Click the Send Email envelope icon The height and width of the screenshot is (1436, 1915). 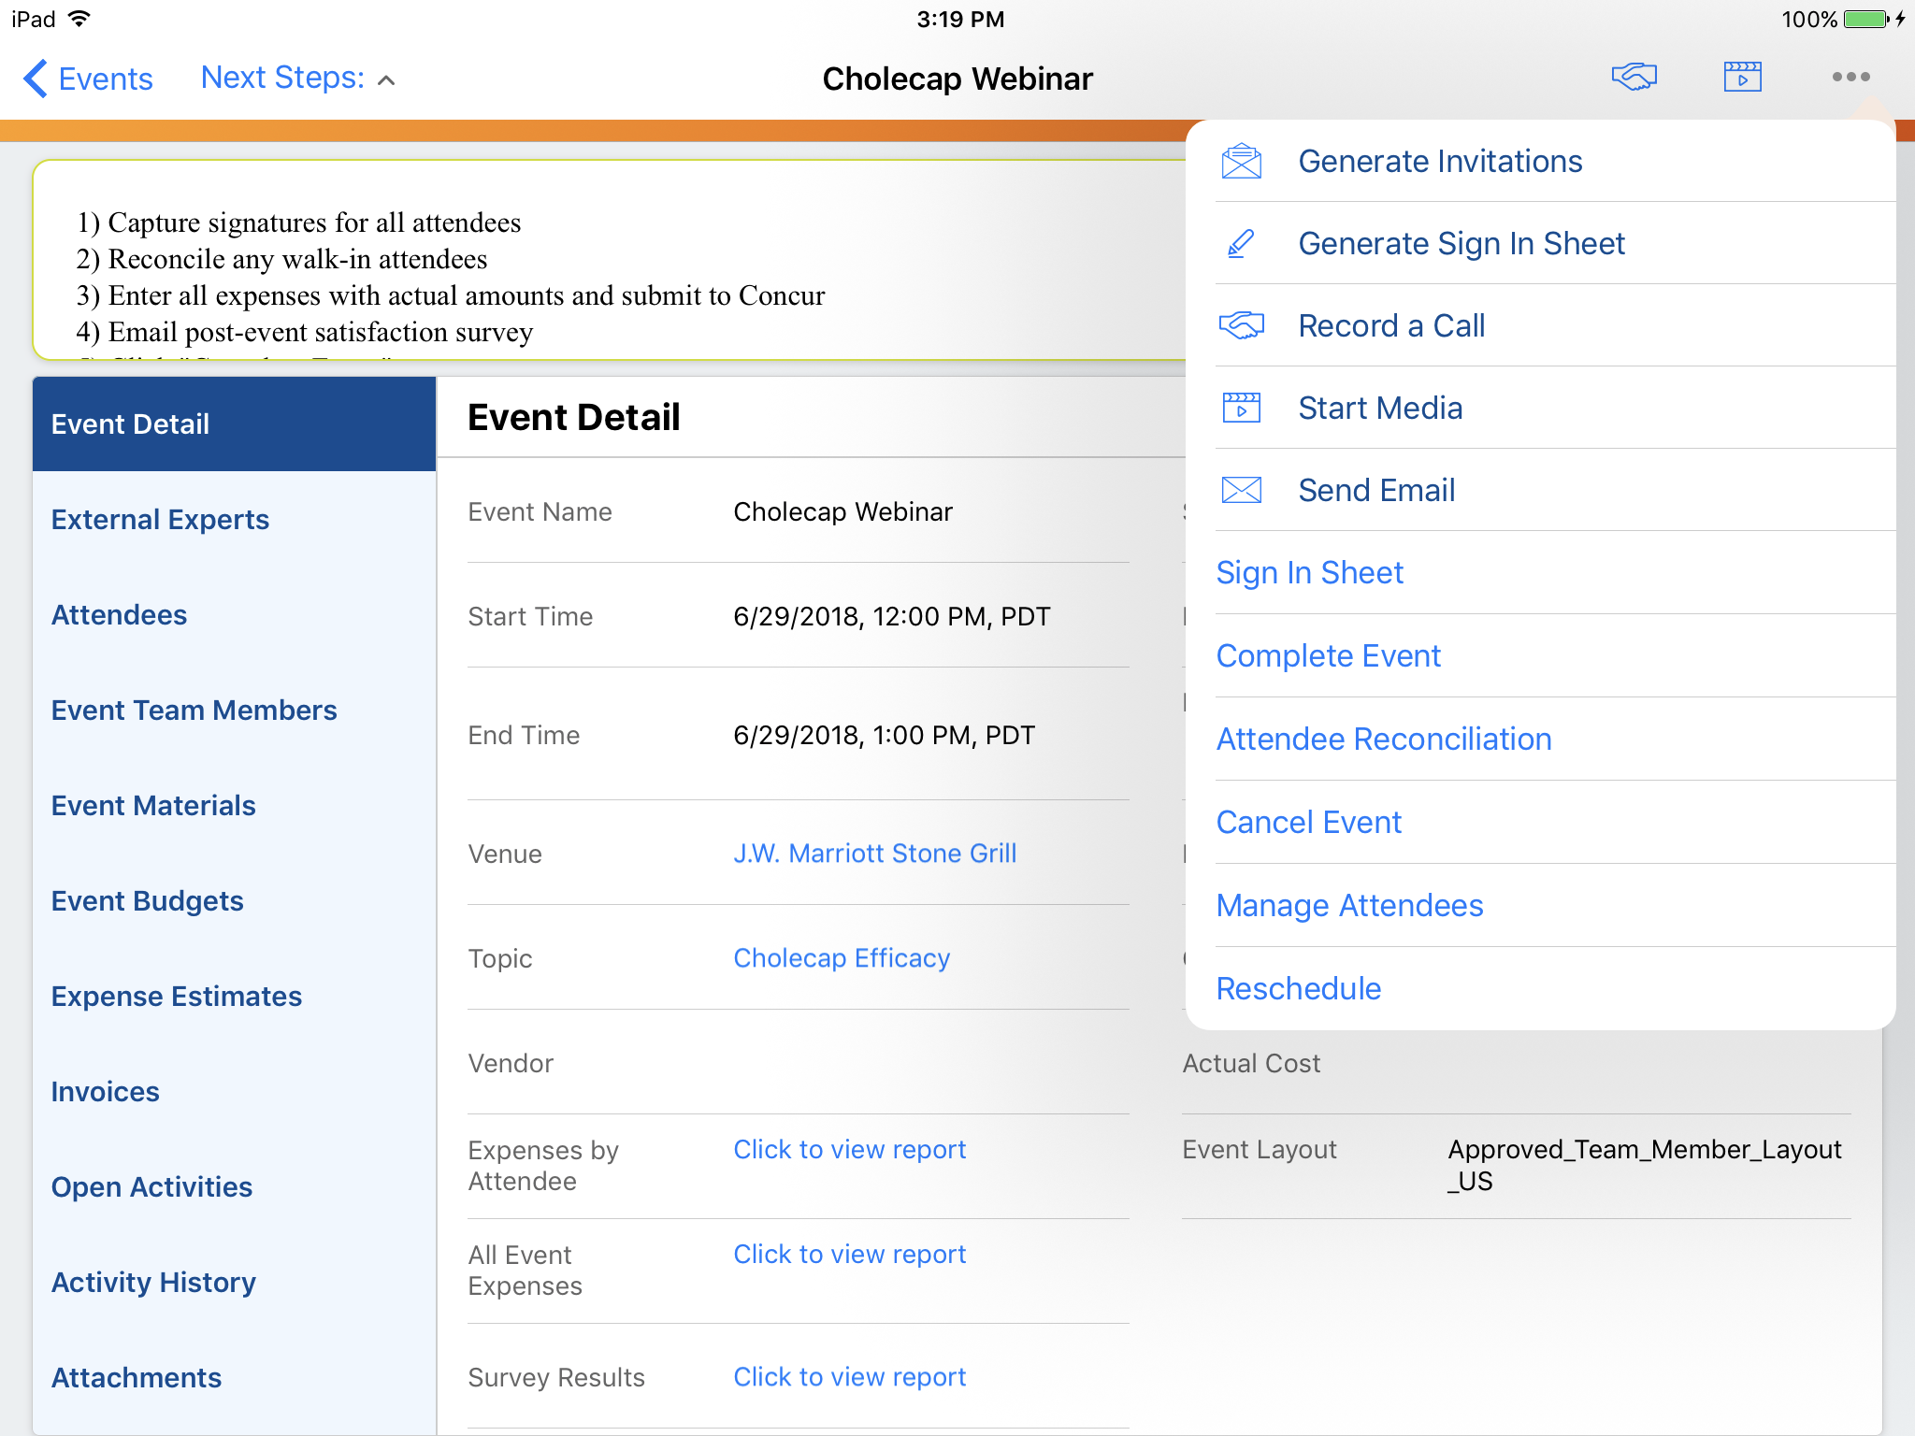(x=1241, y=491)
